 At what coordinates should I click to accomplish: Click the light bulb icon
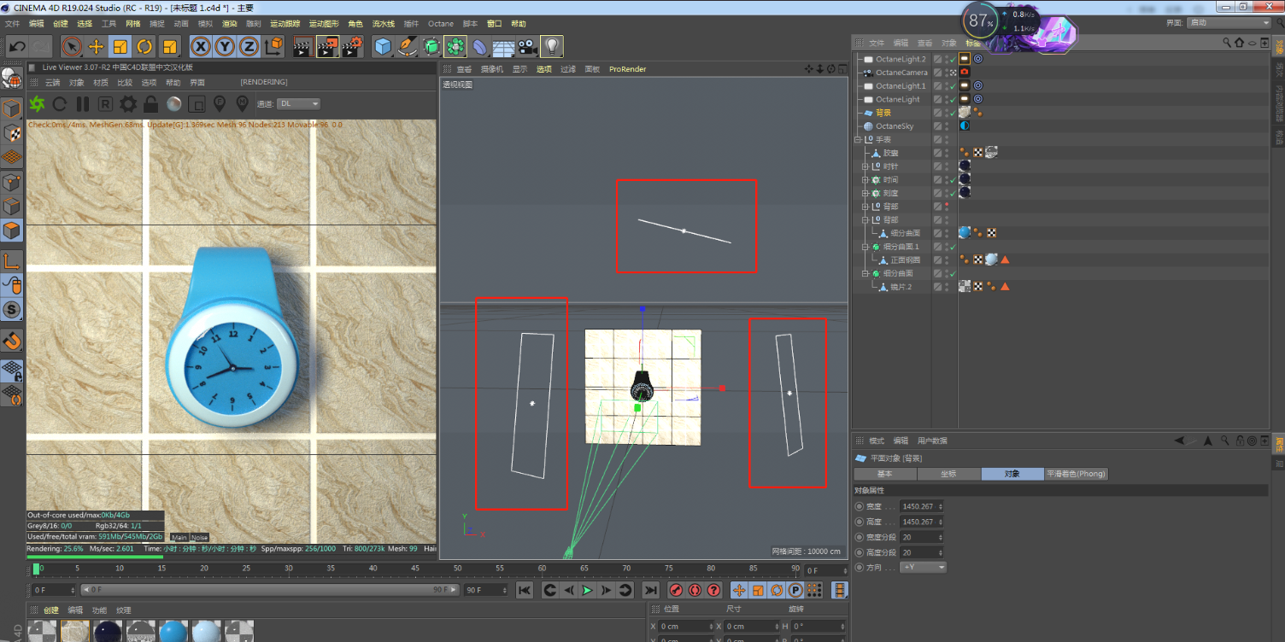pyautogui.click(x=552, y=46)
